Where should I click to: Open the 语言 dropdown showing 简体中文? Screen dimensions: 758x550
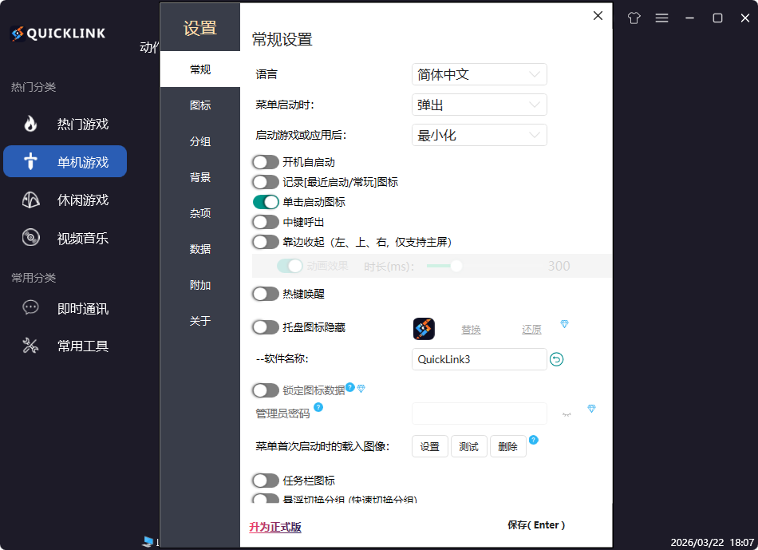click(479, 74)
